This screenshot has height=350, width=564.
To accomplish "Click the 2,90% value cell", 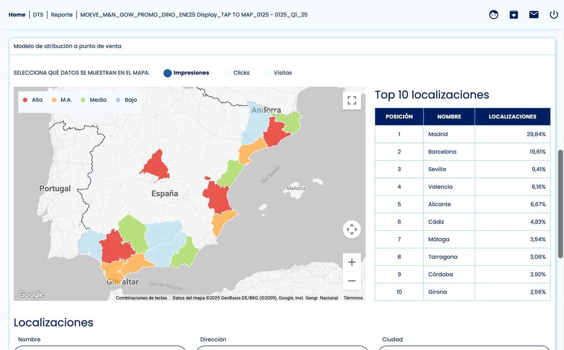I will point(512,274).
